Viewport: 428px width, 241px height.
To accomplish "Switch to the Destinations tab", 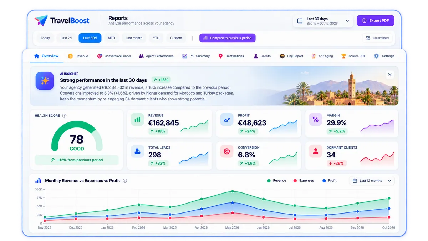I will pos(231,56).
